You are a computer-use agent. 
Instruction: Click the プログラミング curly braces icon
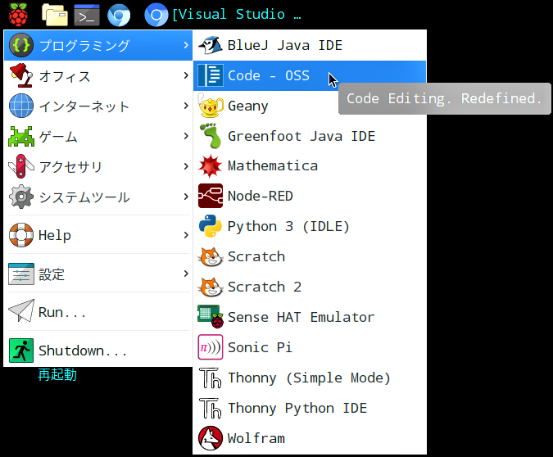[21, 45]
